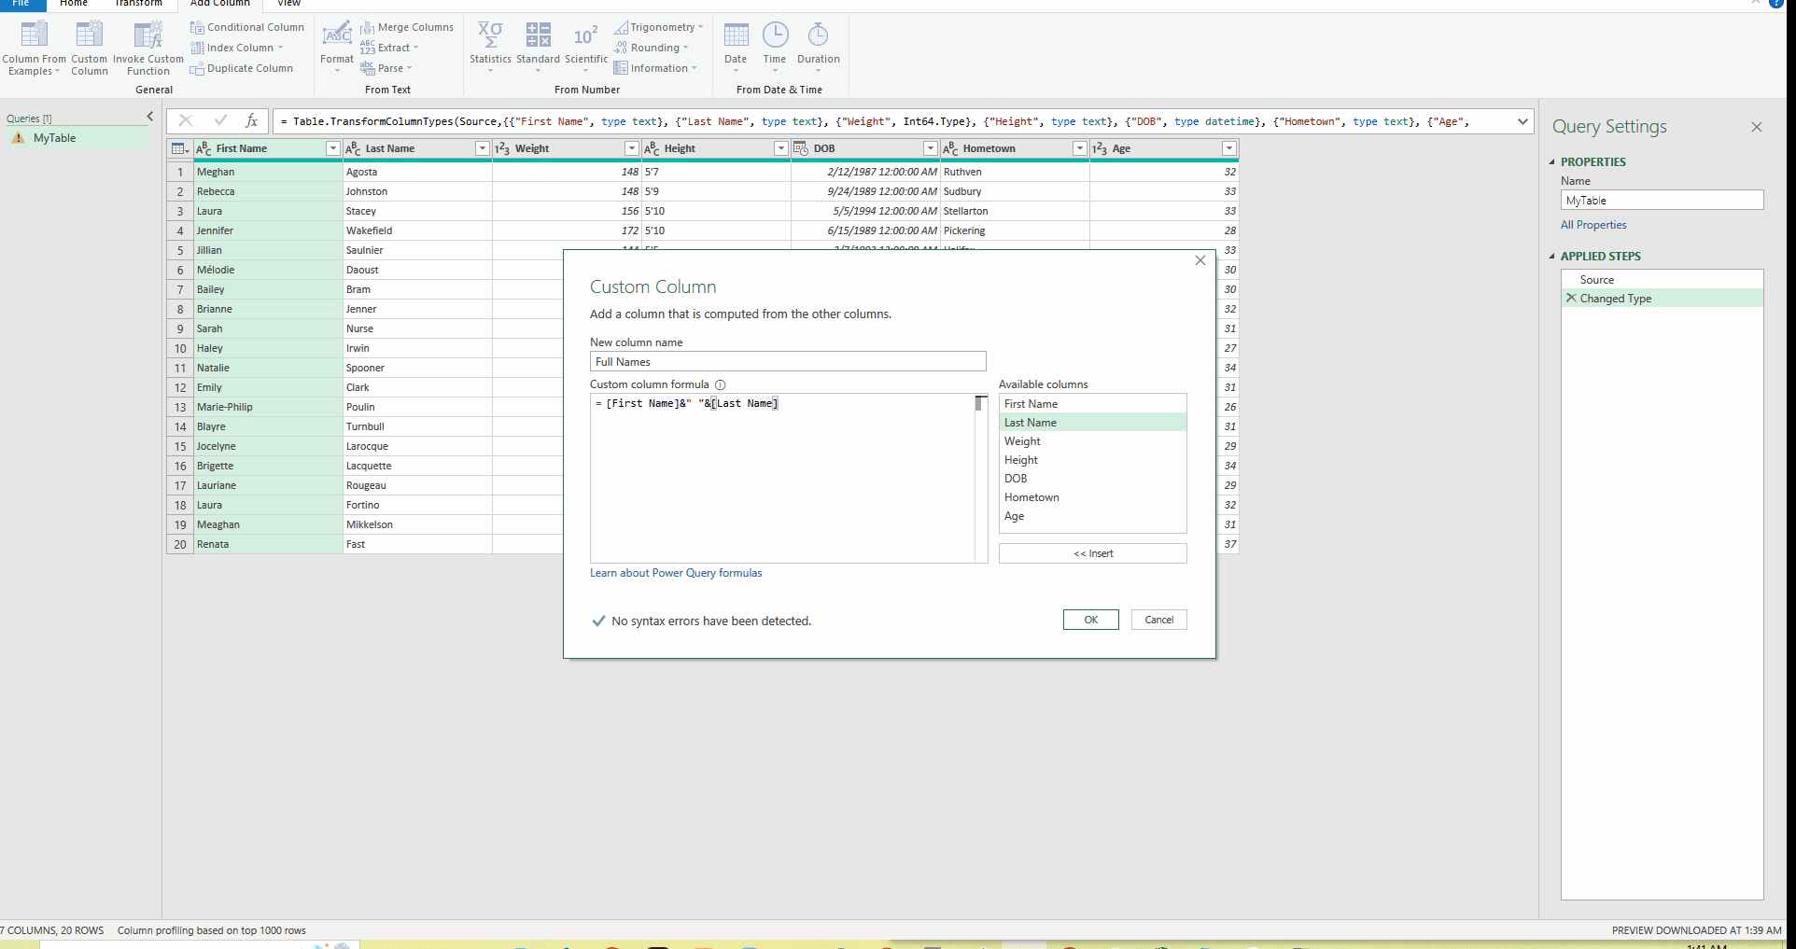Open Standard number operations
1796x949 pixels.
pos(539,47)
